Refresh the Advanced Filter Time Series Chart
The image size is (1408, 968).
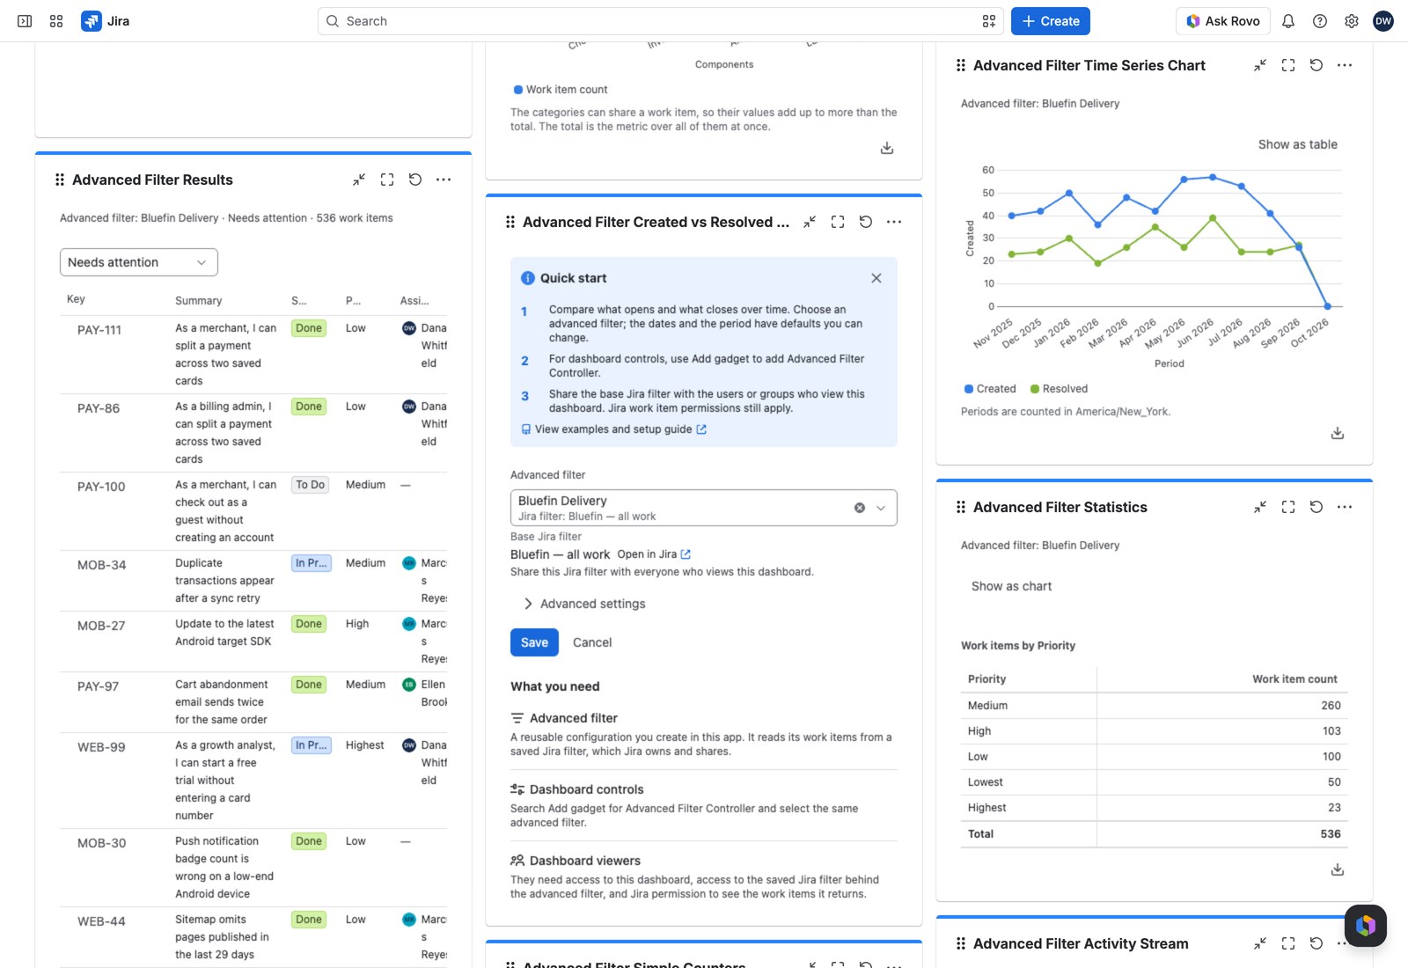[x=1316, y=65]
